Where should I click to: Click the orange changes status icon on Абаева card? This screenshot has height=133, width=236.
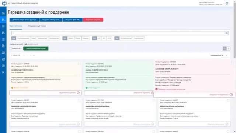pos(12,88)
